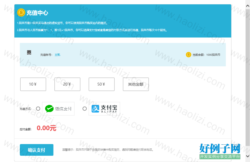
Task: Click the 确认支付 button
Action: pos(36,150)
